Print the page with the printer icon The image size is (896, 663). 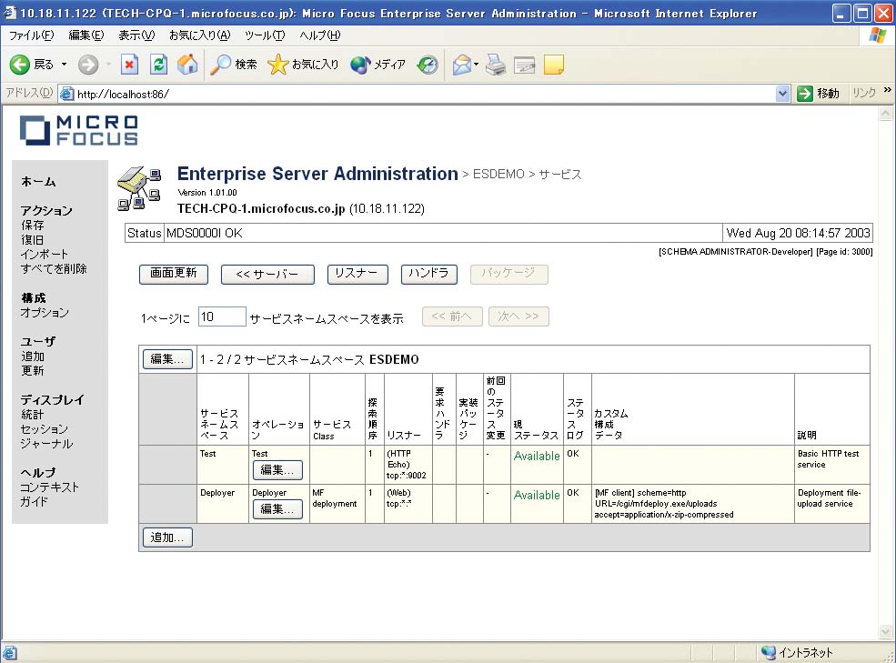click(496, 65)
